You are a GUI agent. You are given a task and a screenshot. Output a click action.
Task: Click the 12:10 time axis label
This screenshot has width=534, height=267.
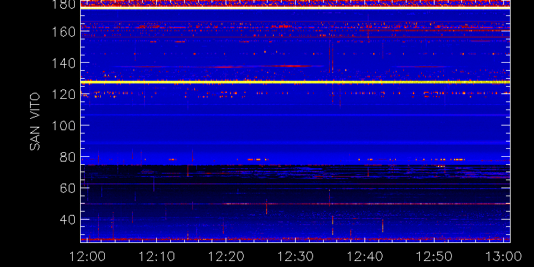158,256
